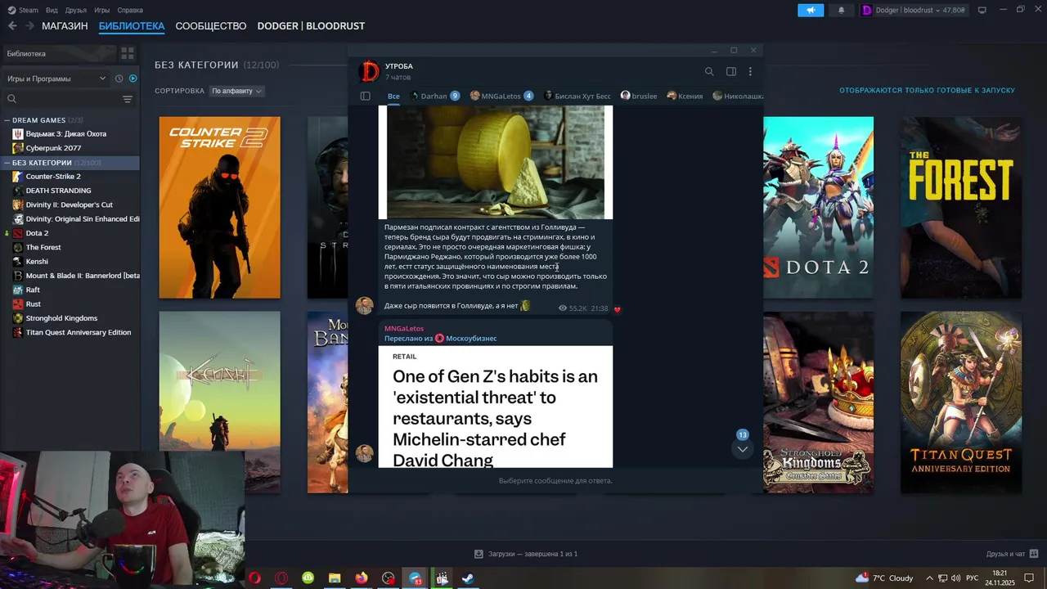
Task: Expand the Игры и Программы dropdown
Action: coord(56,79)
